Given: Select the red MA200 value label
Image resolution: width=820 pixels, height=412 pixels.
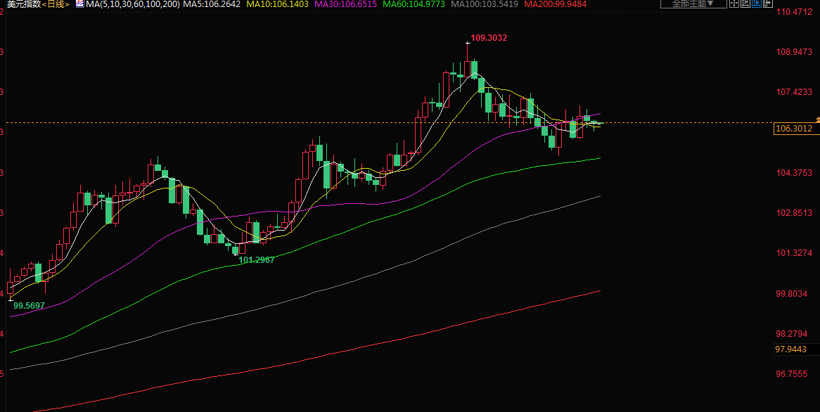Looking at the screenshot, I should [x=556, y=4].
